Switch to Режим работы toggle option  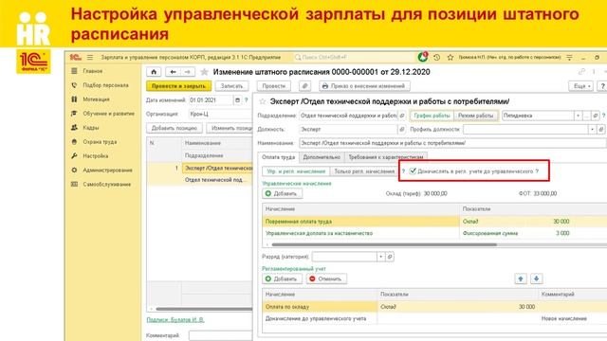click(475, 116)
